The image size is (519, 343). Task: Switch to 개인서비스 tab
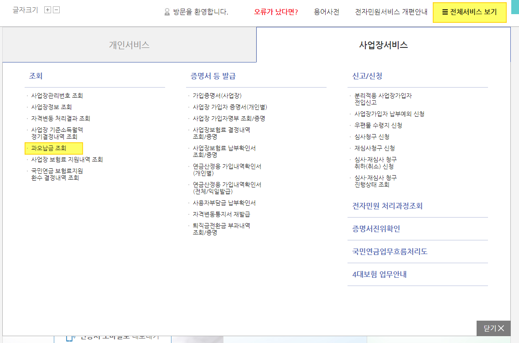pyautogui.click(x=129, y=45)
